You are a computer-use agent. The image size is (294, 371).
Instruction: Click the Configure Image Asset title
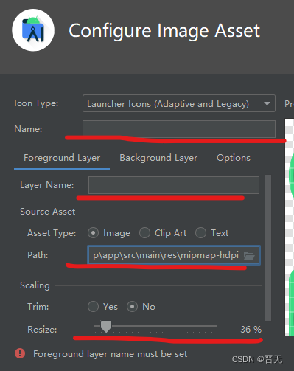click(x=164, y=31)
